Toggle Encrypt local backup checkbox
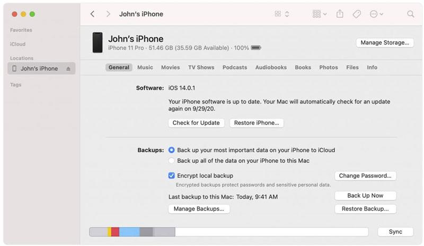The height and width of the screenshot is (246, 424). pos(171,176)
